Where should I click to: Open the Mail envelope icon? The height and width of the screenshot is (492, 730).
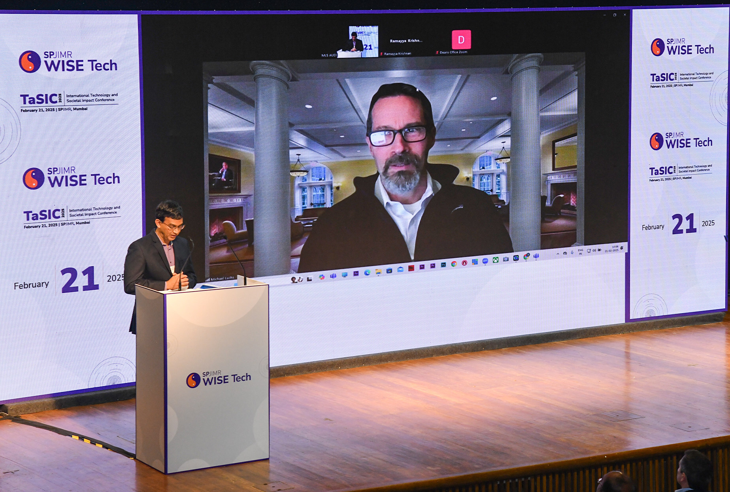tap(400, 269)
